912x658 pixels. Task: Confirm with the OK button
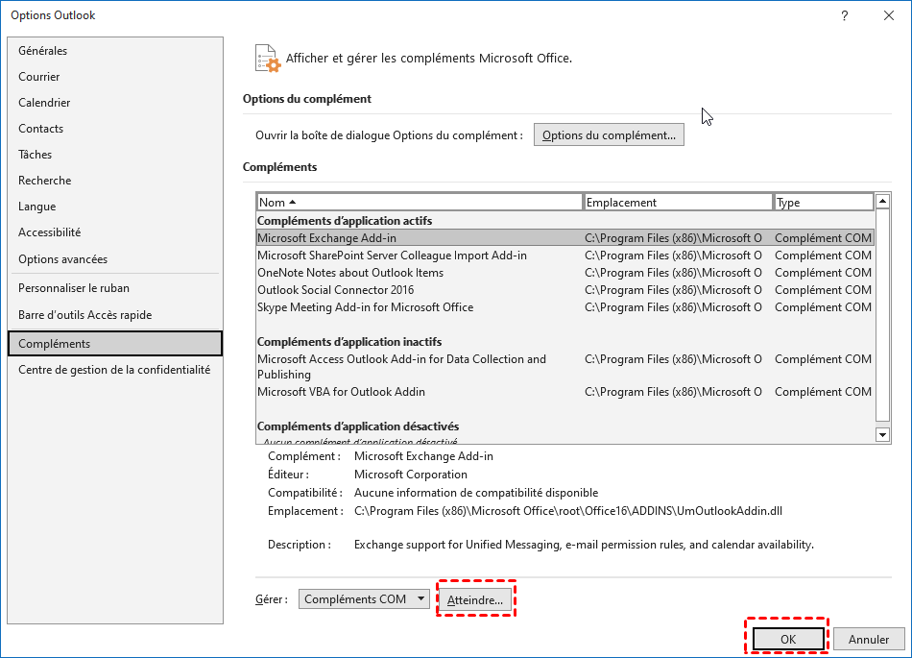[x=788, y=640]
